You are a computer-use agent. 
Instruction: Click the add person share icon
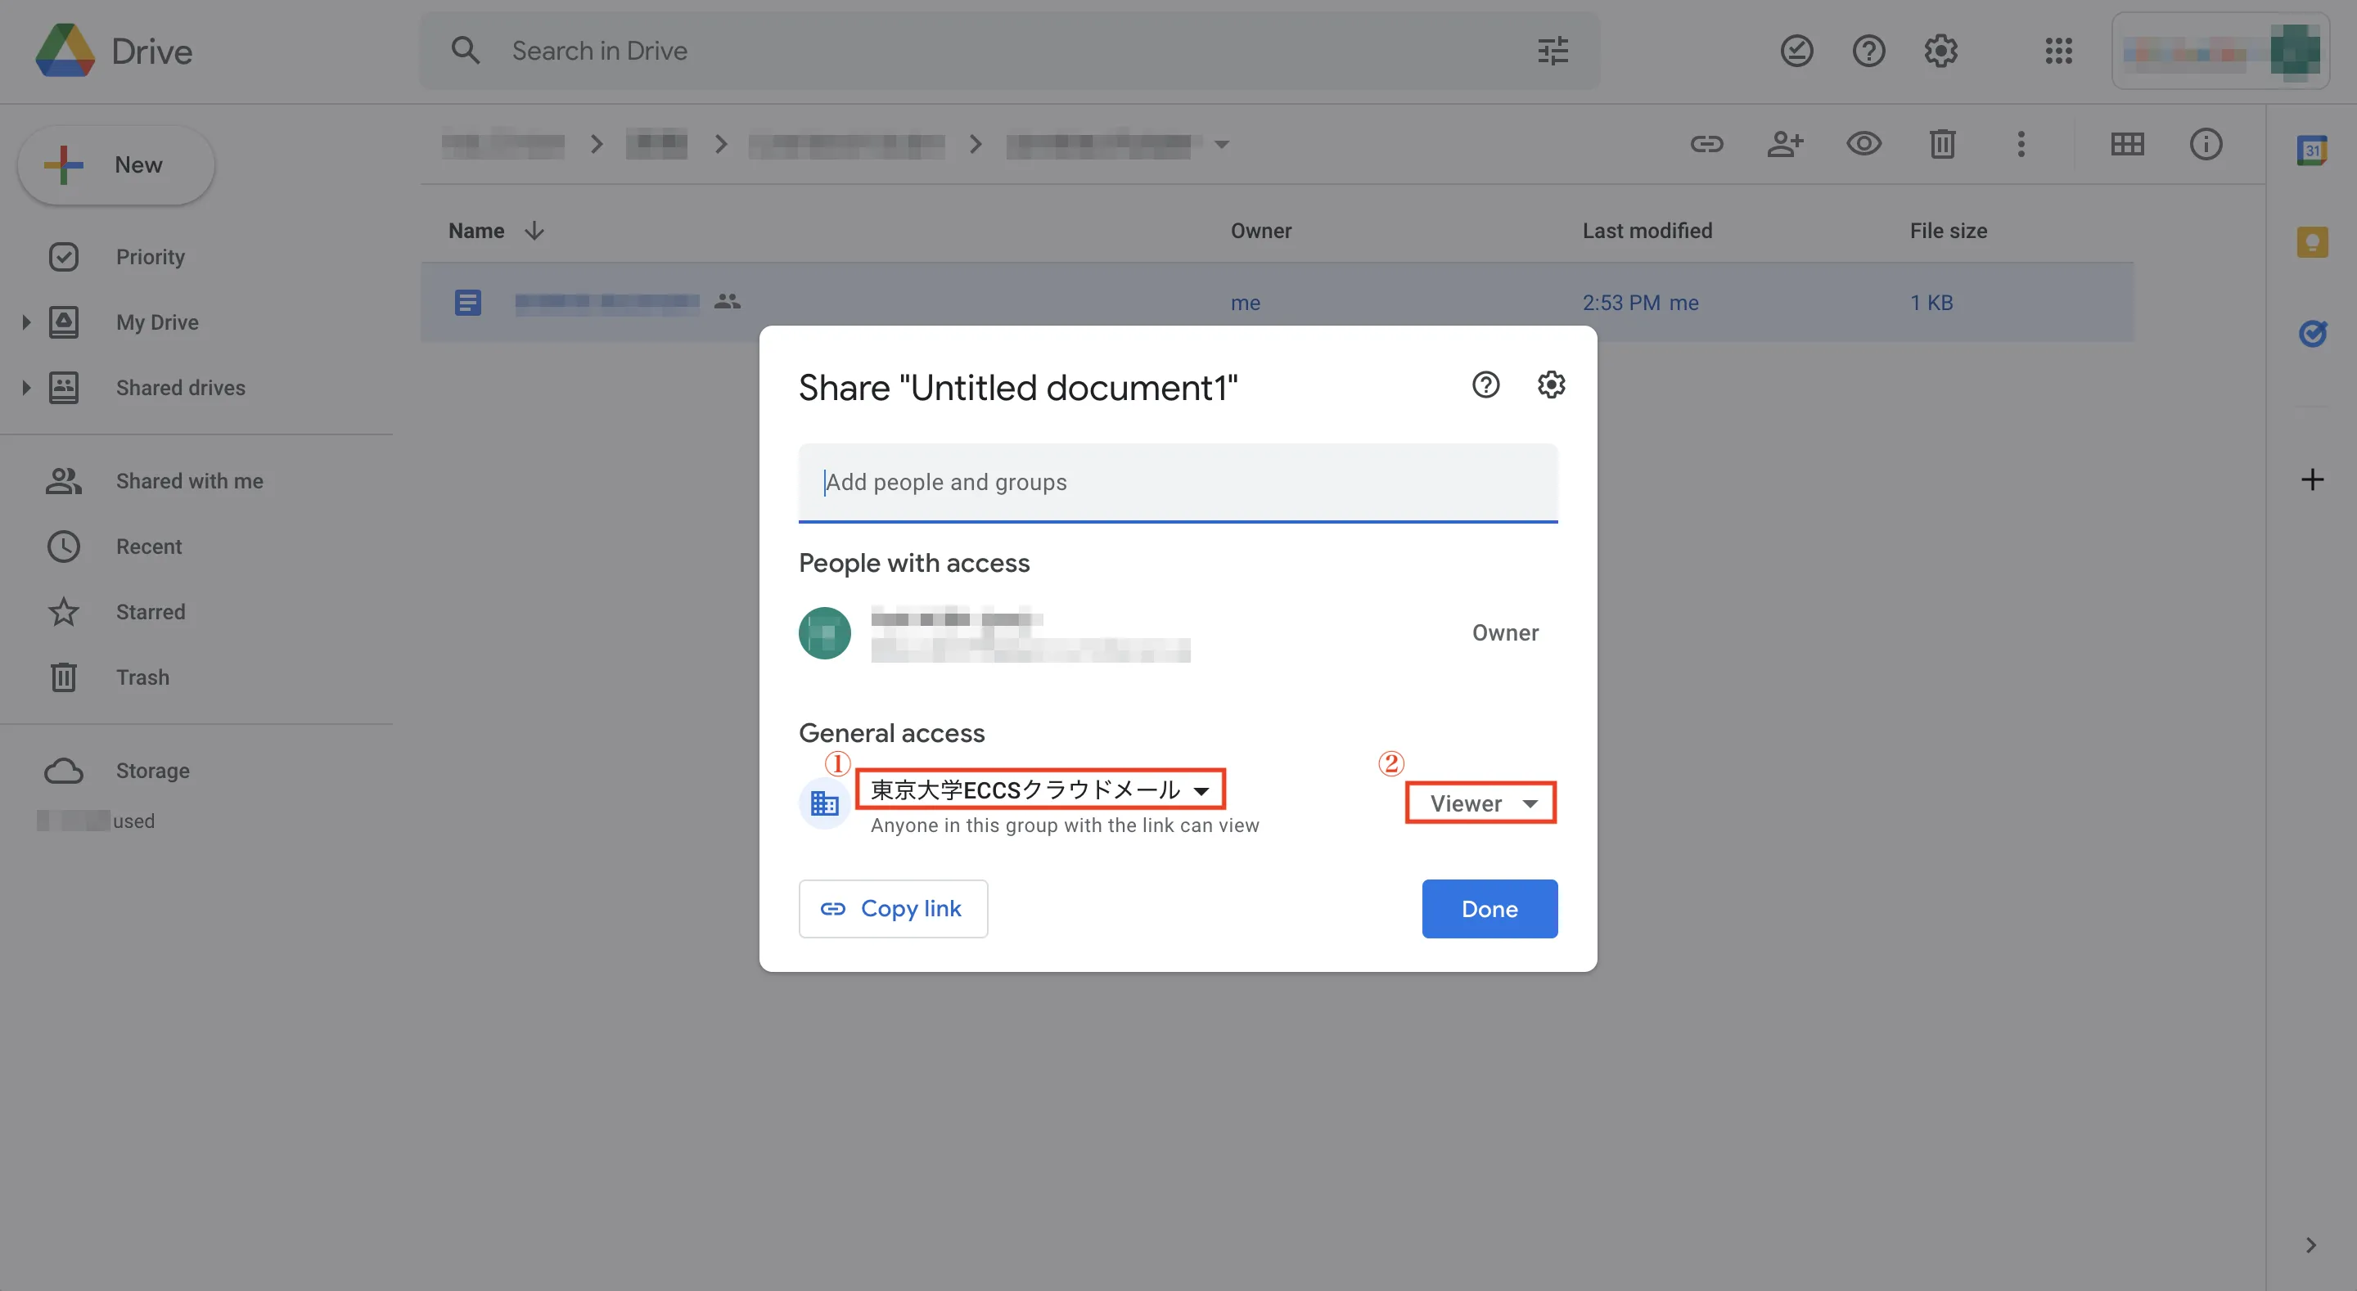pos(1784,144)
